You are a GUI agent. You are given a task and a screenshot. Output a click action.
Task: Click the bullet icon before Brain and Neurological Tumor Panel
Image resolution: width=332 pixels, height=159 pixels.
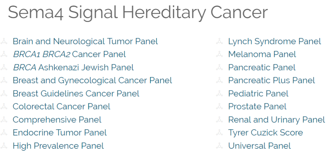[x=4, y=41]
